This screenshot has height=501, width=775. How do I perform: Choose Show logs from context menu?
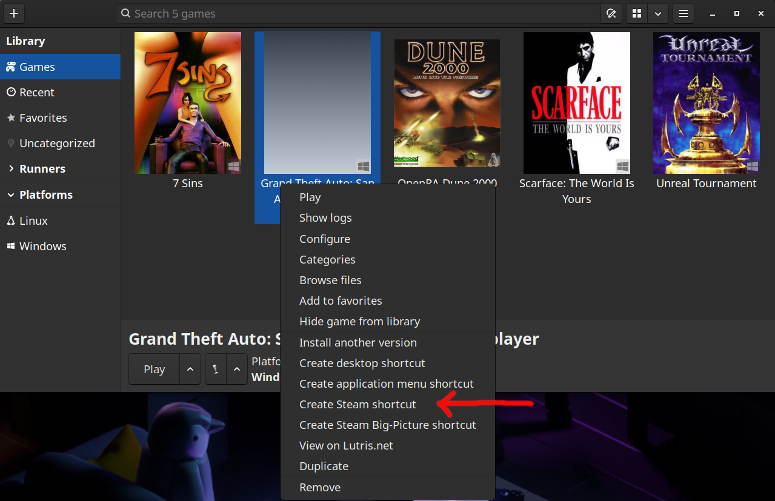pos(388,218)
